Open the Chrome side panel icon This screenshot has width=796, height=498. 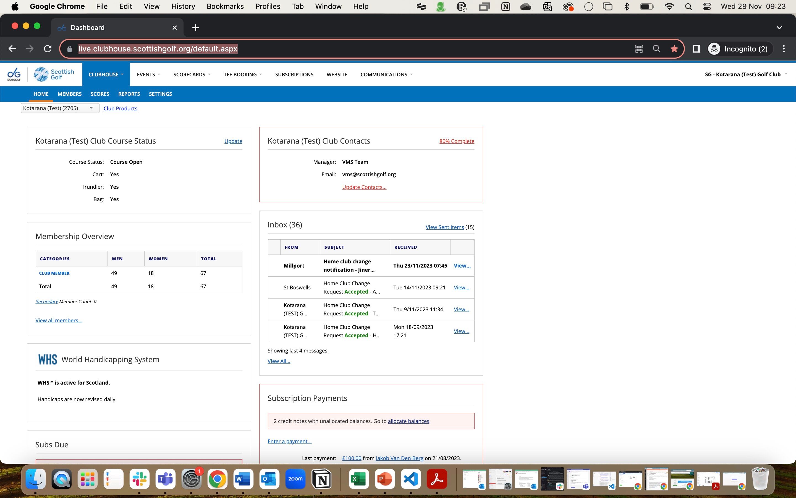(696, 49)
